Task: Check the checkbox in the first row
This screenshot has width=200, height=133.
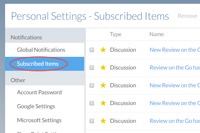Action: [92, 50]
